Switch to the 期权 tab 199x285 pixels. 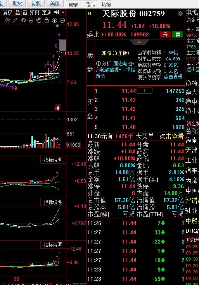point(36,3)
